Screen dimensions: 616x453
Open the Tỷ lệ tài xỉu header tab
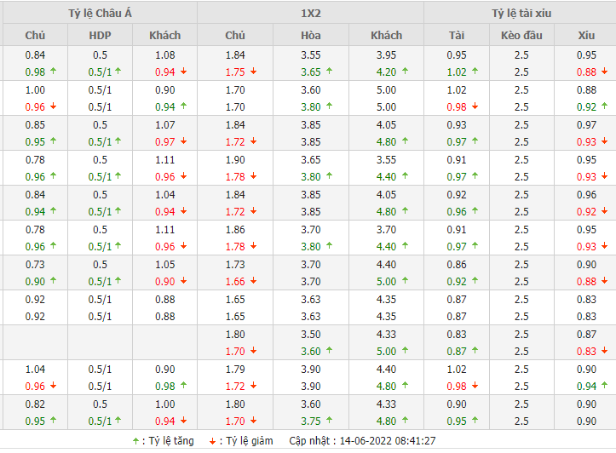pos(521,13)
